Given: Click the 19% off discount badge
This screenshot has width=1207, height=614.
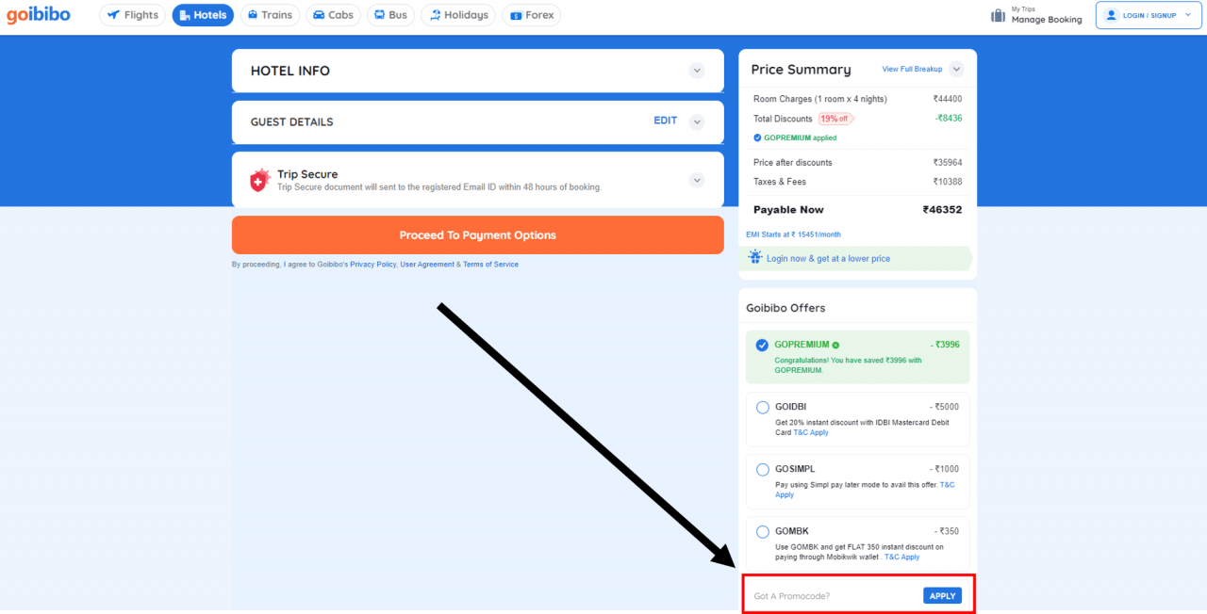Looking at the screenshot, I should (835, 119).
